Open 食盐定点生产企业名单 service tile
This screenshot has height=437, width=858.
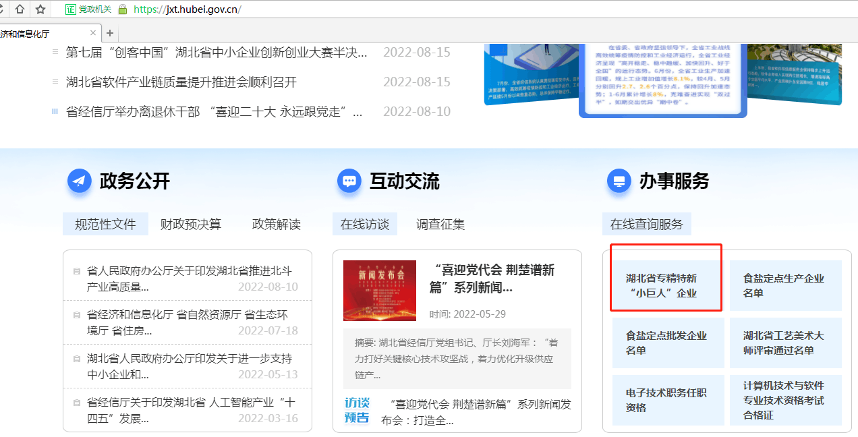(x=785, y=285)
